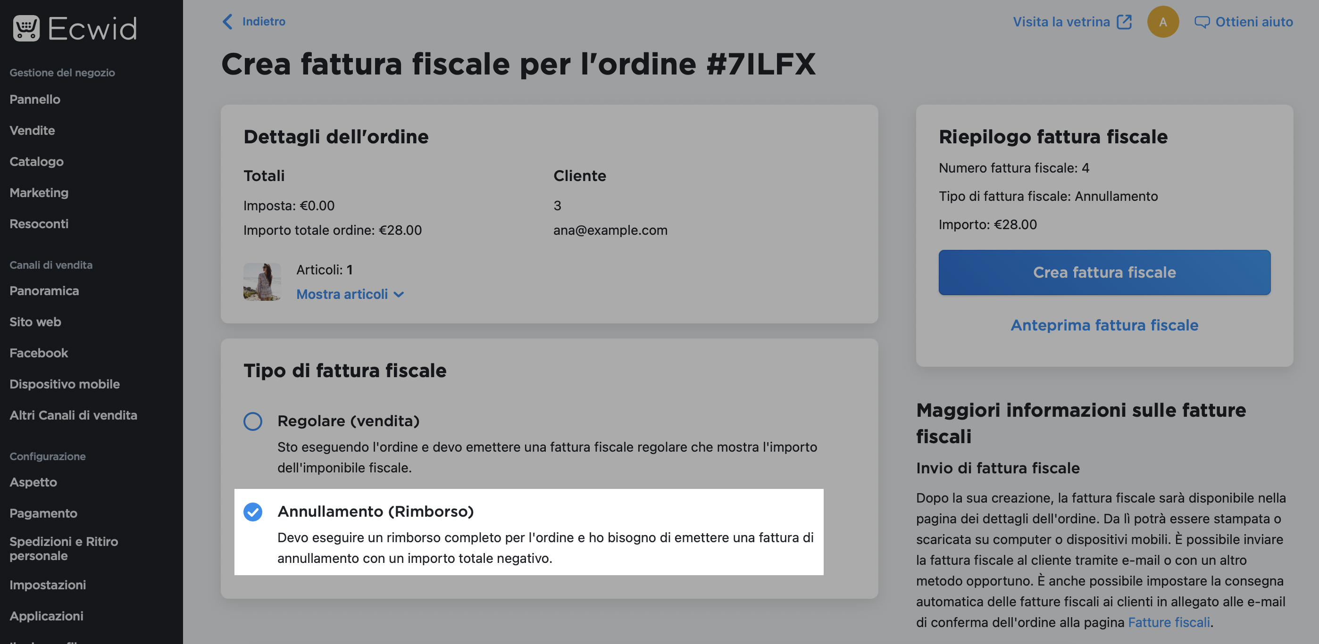Open Resoconti from the sidebar
The width and height of the screenshot is (1319, 644).
39,224
